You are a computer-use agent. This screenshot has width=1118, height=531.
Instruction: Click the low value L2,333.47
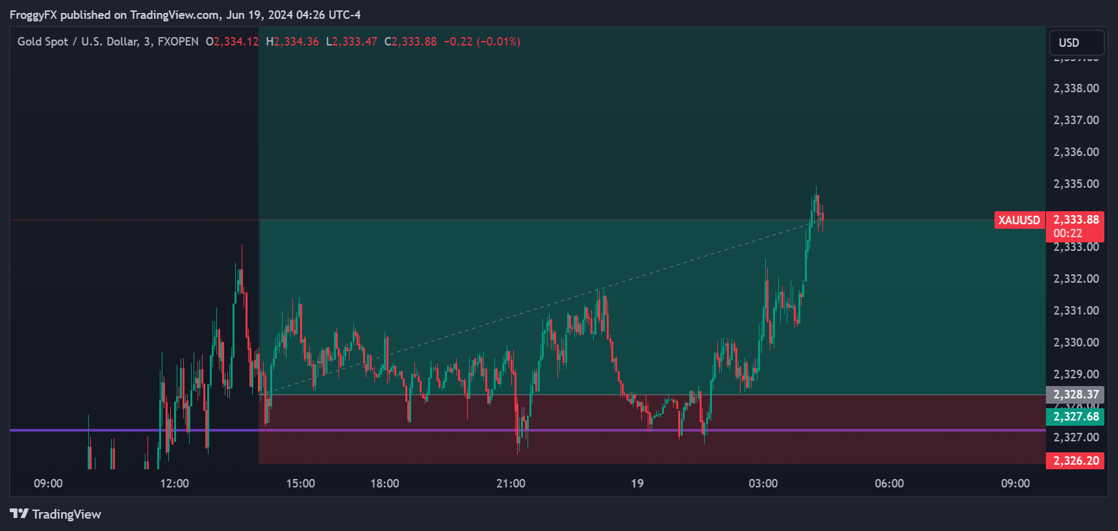pyautogui.click(x=351, y=42)
